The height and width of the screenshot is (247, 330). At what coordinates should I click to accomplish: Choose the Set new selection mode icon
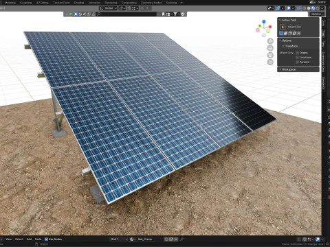[281, 34]
